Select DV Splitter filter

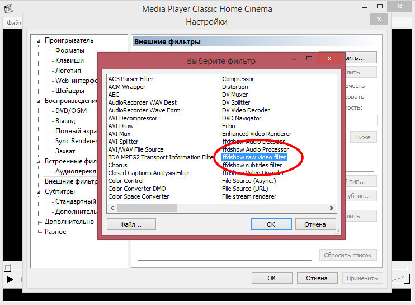click(236, 102)
